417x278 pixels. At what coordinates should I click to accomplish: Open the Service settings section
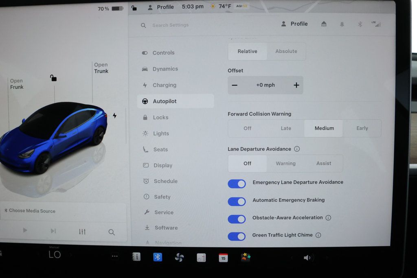pyautogui.click(x=176, y=212)
